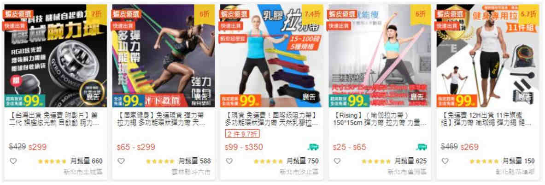The height and width of the screenshot is (185, 545).
Task: Open the pink yoga band product image
Action: pyautogui.click(x=380, y=56)
